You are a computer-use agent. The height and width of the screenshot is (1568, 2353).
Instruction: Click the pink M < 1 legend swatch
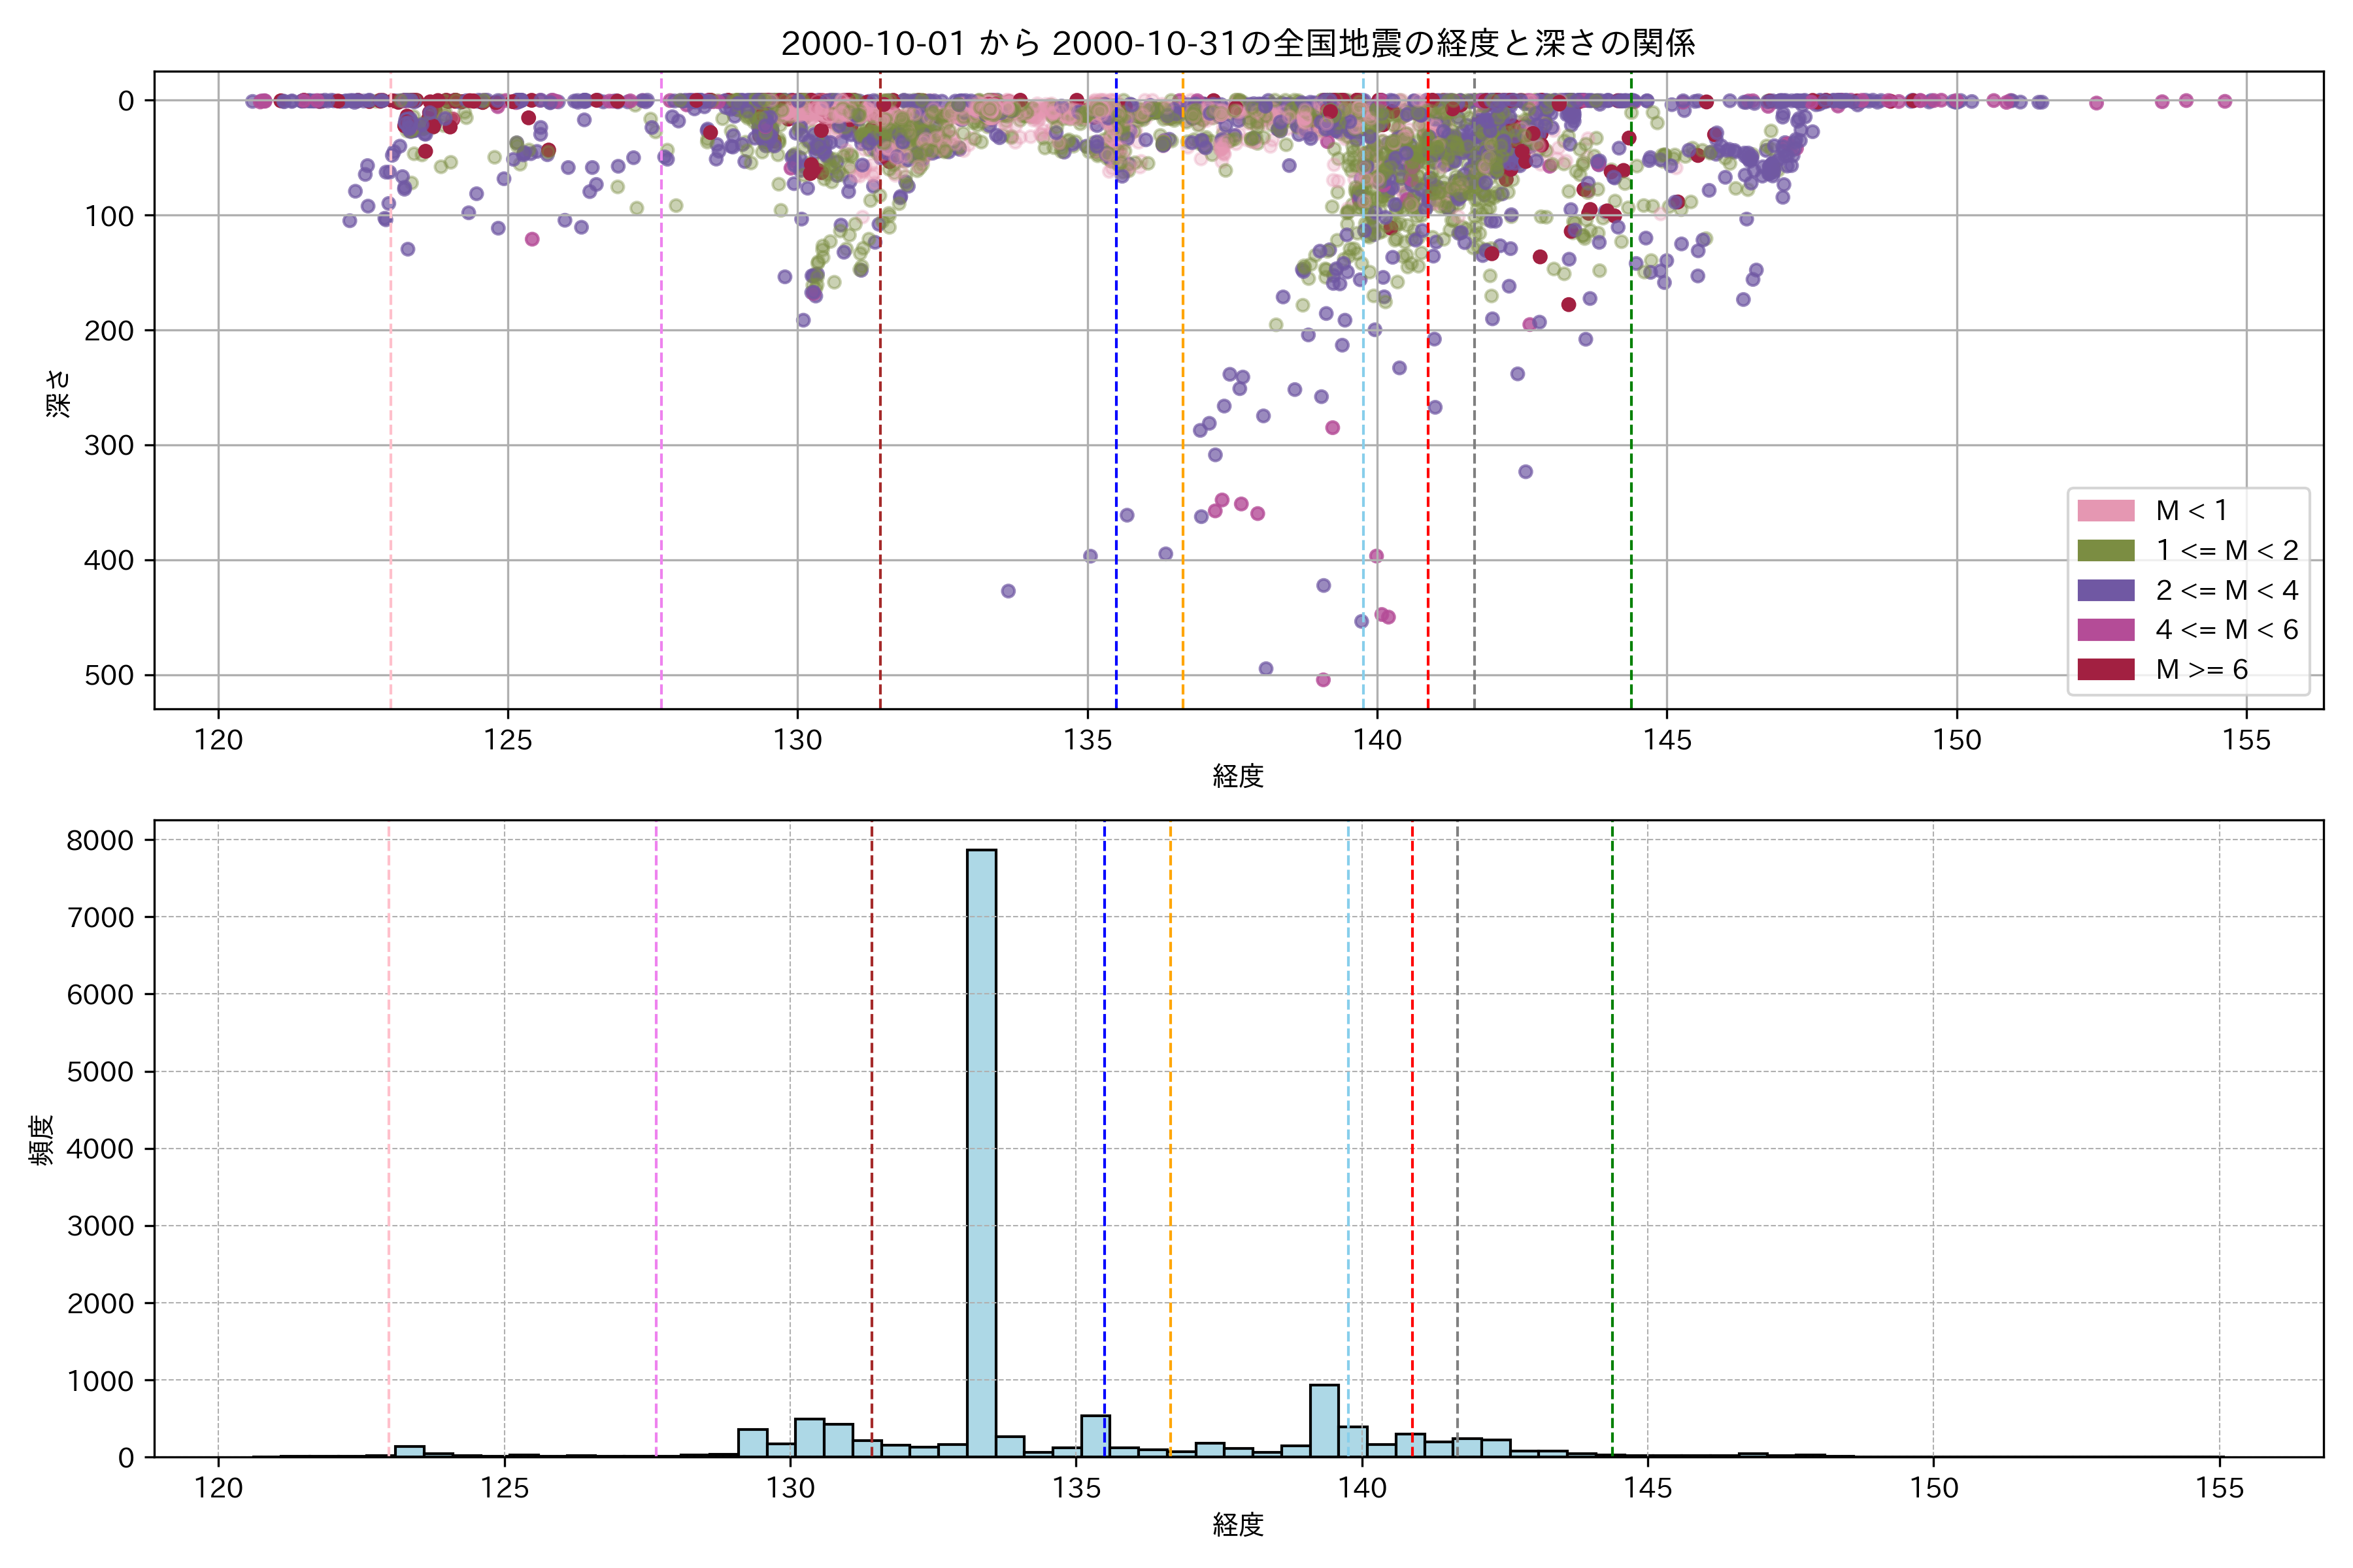[2105, 511]
